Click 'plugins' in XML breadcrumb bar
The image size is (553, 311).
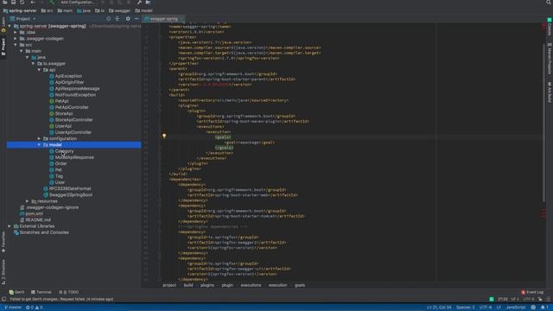pos(207,285)
